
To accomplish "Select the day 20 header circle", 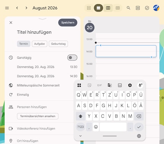I will pyautogui.click(x=90, y=28).
